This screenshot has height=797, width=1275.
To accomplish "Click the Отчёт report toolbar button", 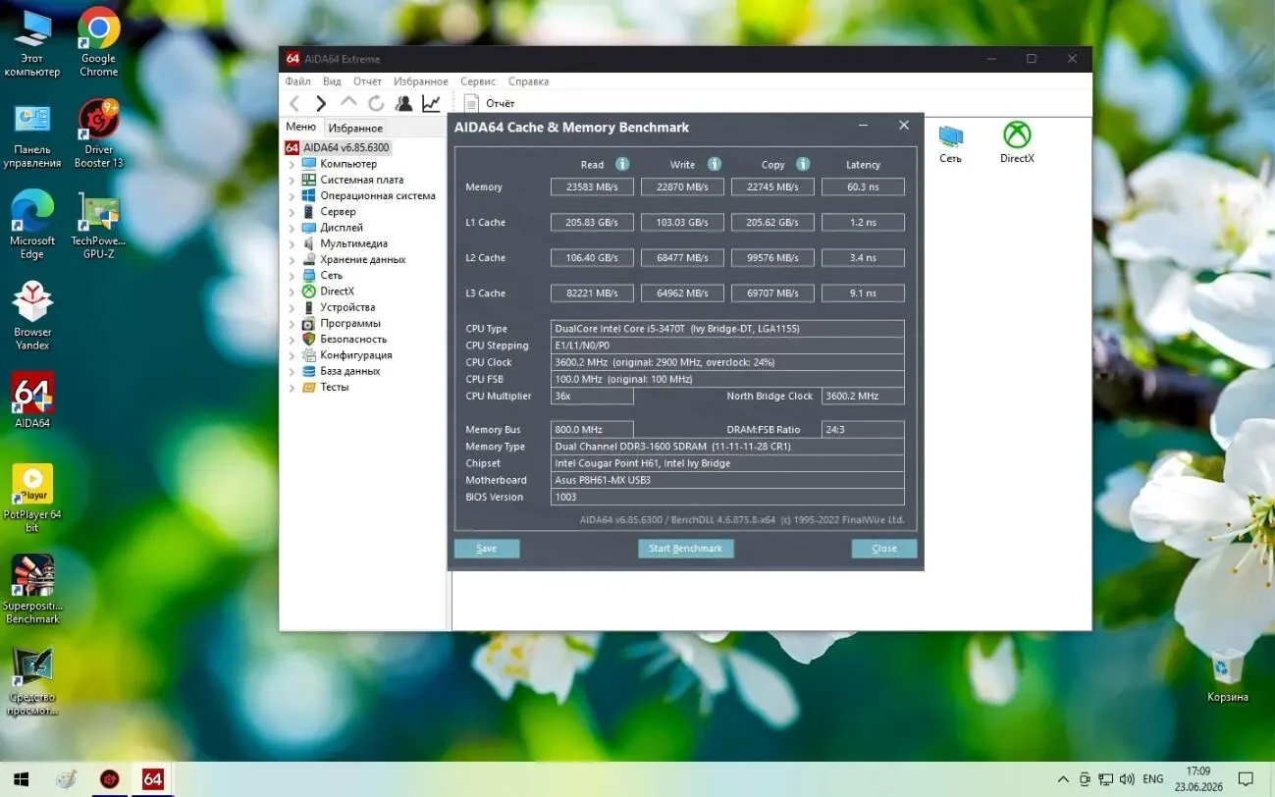I will click(x=489, y=103).
